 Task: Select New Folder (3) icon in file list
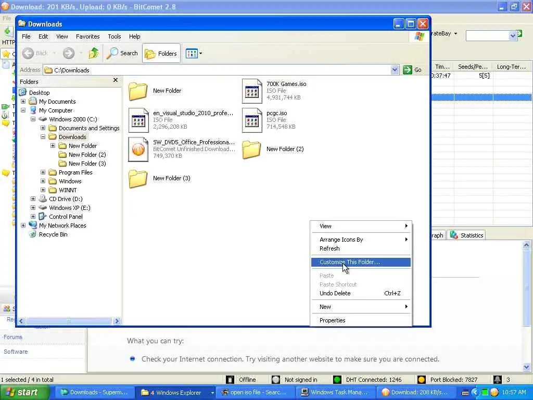tap(137, 179)
